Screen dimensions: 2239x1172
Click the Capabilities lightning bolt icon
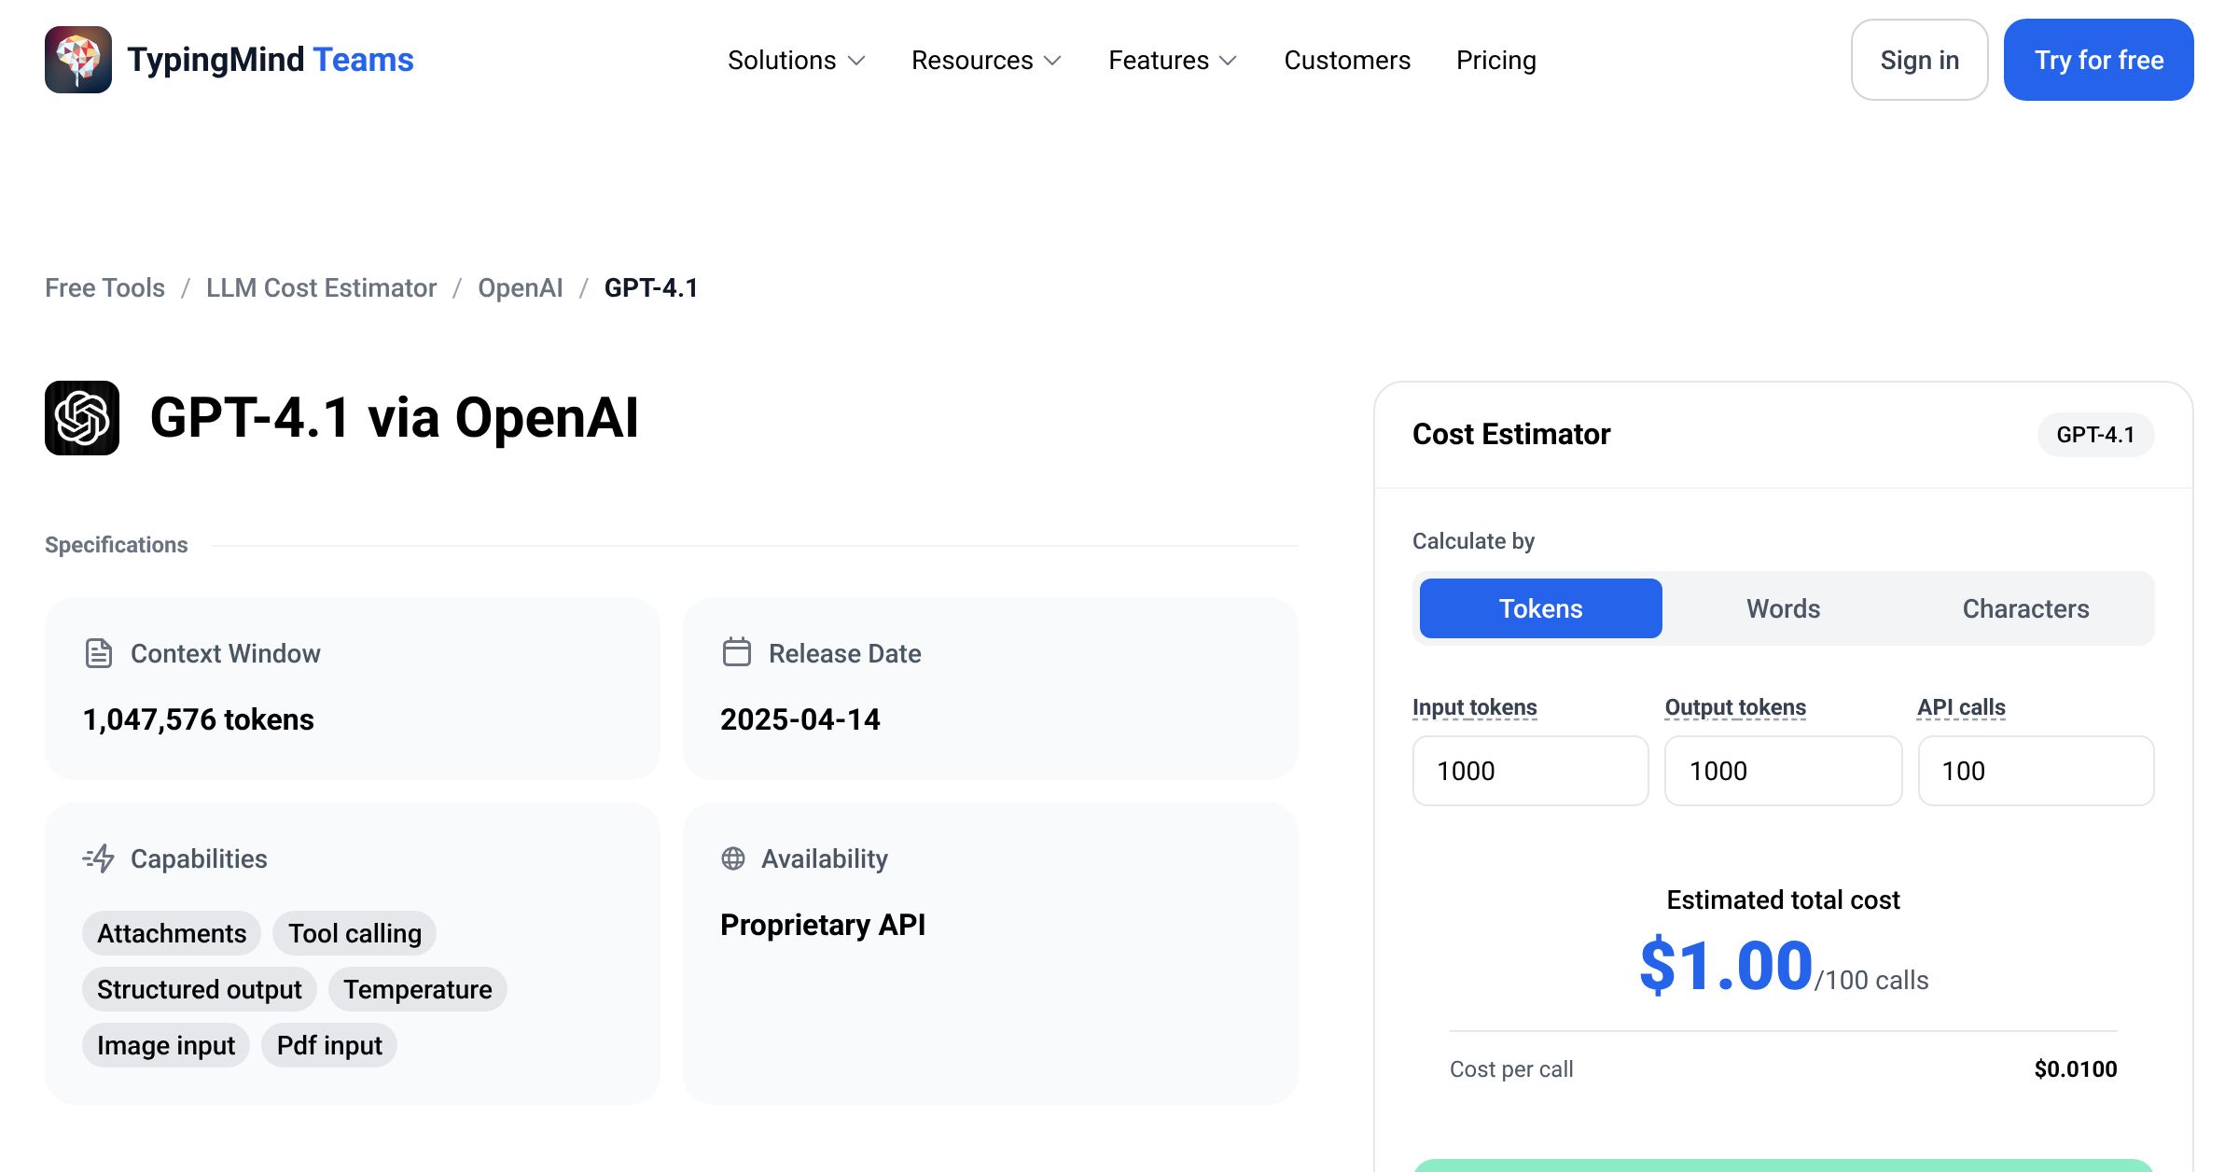(x=99, y=858)
